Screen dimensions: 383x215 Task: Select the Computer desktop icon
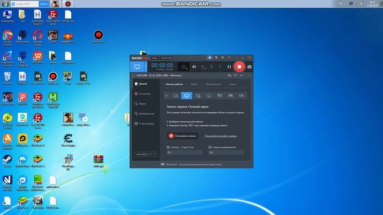[x=7, y=16]
